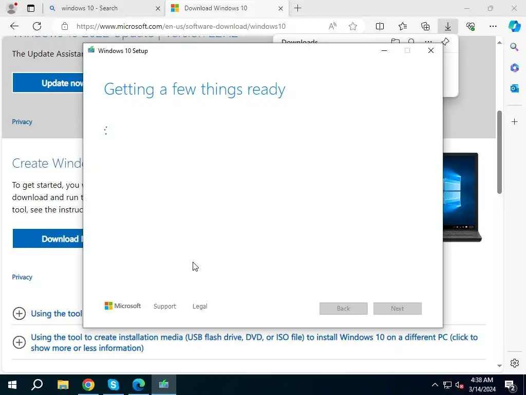The height and width of the screenshot is (395, 526).
Task: Add a new sidebar app
Action: (515, 121)
